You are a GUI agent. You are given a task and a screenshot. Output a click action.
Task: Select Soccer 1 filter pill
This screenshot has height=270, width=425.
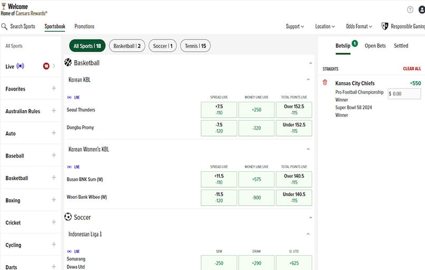[163, 46]
